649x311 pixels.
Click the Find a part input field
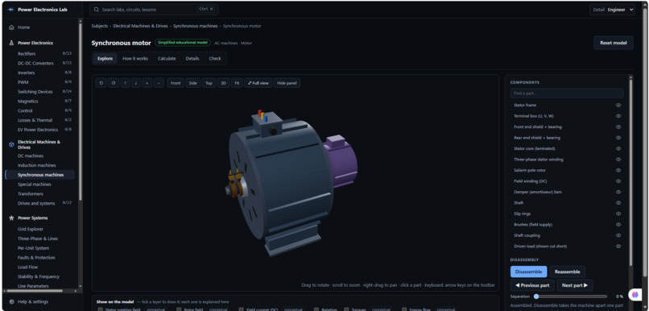pos(567,93)
